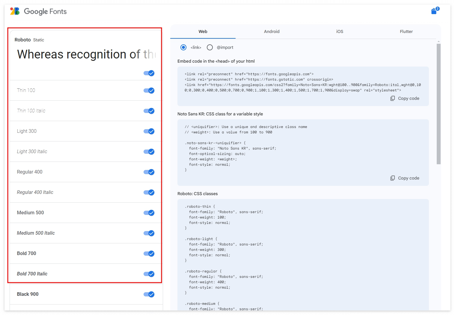Click the code panel vertical scrollbar

pos(439,104)
